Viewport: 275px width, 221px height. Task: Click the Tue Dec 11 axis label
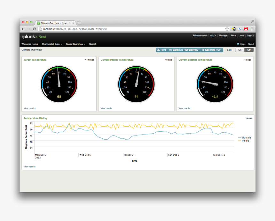[219, 155]
